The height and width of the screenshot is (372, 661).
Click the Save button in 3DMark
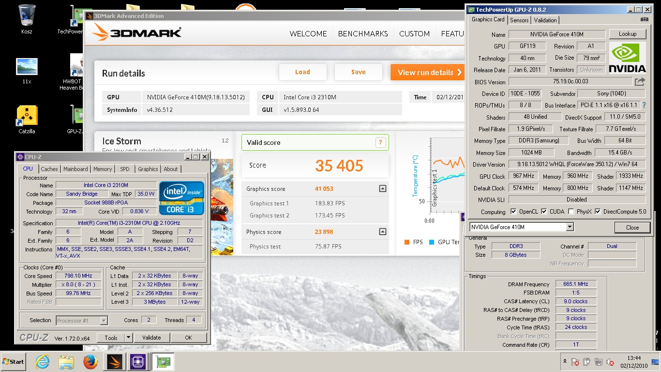[358, 72]
